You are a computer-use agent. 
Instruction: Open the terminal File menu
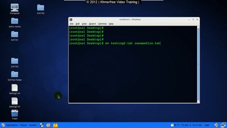72,24
